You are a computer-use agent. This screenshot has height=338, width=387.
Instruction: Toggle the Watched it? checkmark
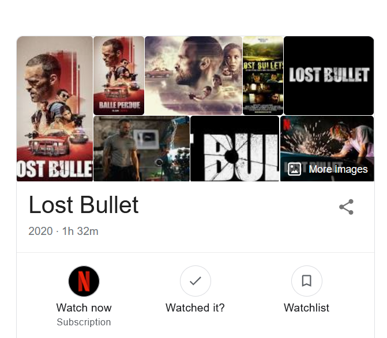pyautogui.click(x=196, y=281)
